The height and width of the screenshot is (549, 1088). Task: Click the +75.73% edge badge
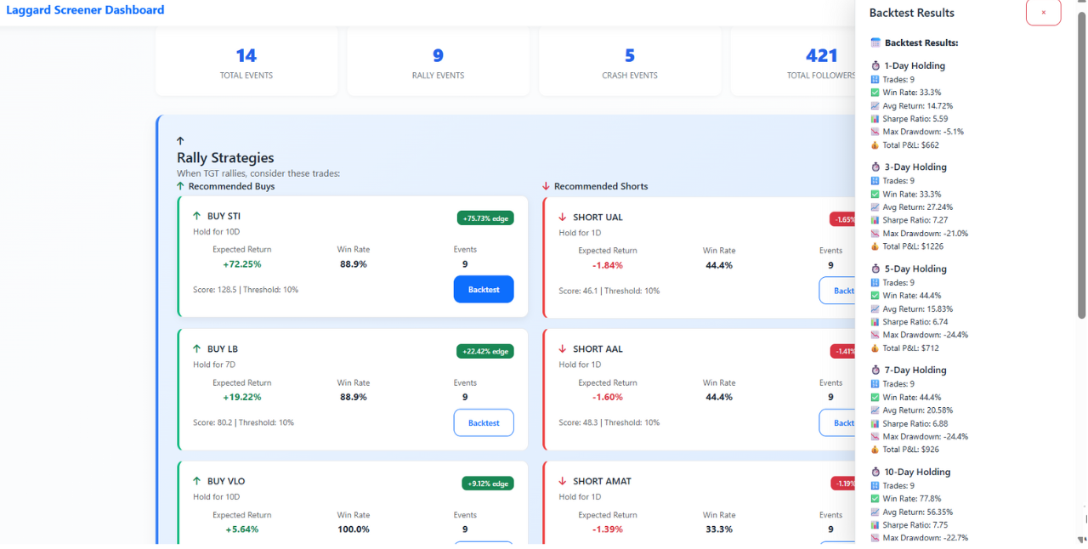[485, 218]
